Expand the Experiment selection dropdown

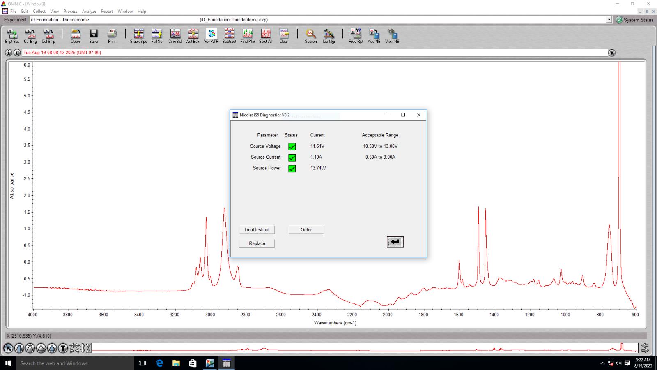(609, 20)
